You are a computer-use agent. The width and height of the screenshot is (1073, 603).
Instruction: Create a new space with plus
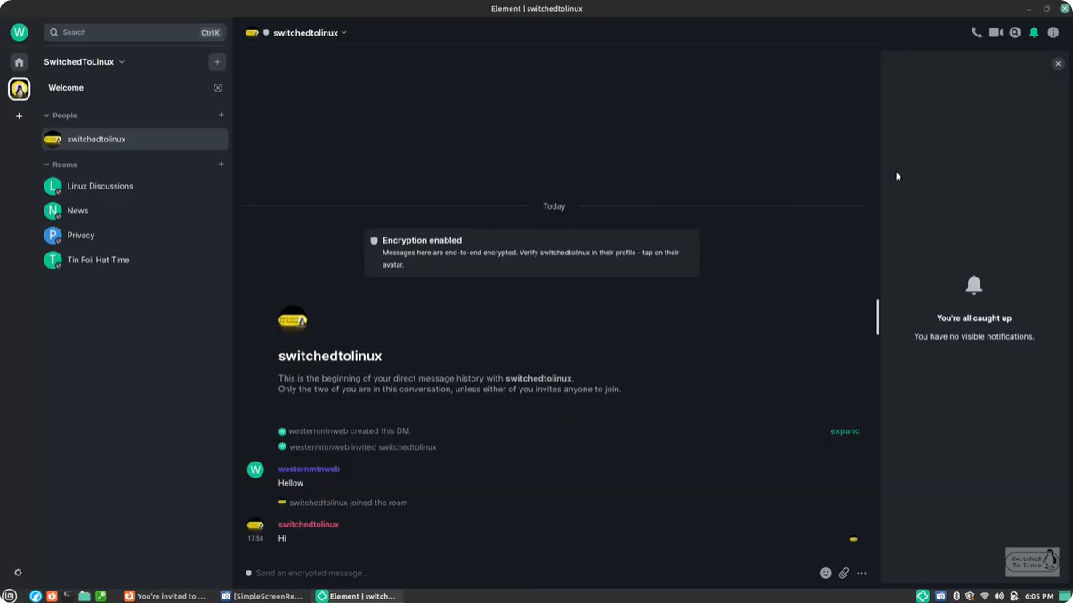tap(19, 116)
